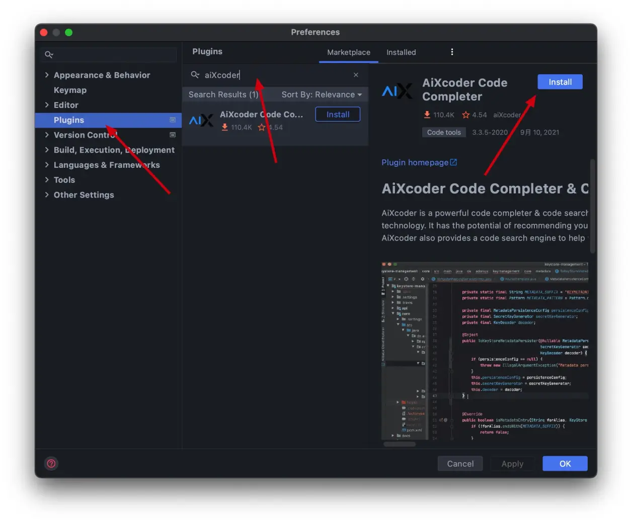
Task: Clear the plugin search text
Action: pyautogui.click(x=356, y=75)
